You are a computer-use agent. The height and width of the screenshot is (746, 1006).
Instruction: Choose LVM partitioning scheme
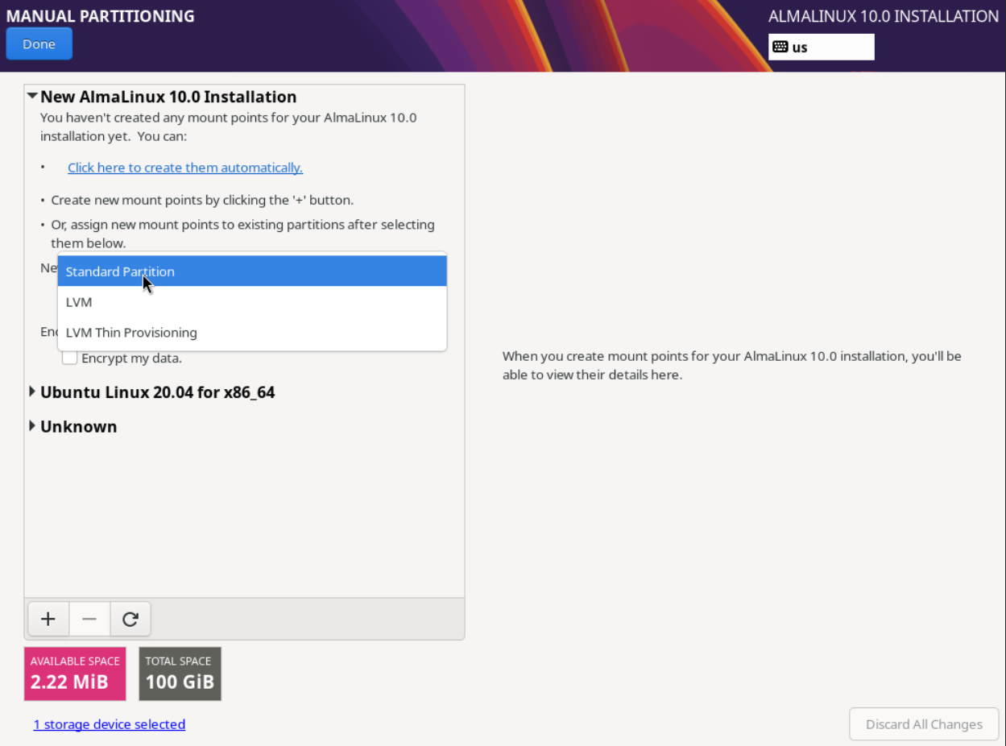click(x=252, y=302)
